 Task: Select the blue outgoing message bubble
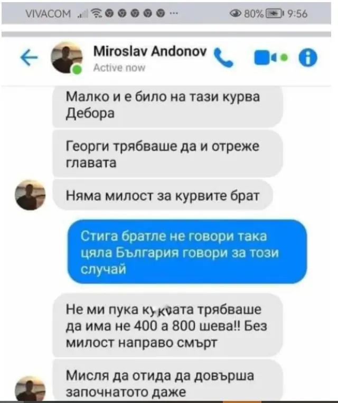(187, 252)
